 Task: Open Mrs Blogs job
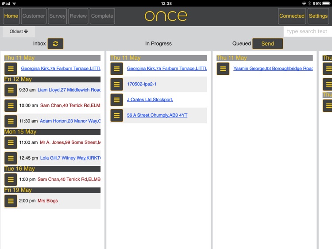click(48, 201)
